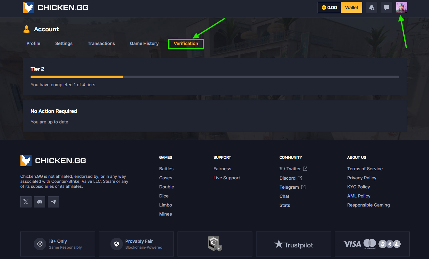Click the profile avatar in the top bar
Image resolution: width=429 pixels, height=259 pixels.
click(x=401, y=7)
